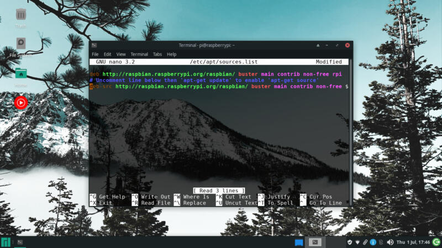Click the clock showing Thu 1 Jul
This screenshot has height=248, width=442.
413,242
